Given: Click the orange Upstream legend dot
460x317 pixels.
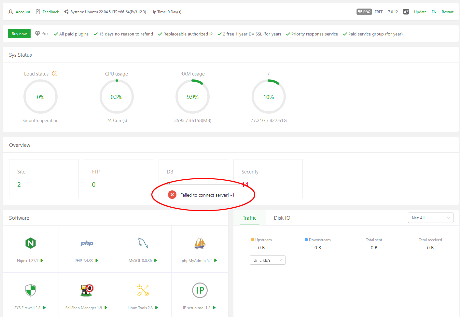Looking at the screenshot, I should click(253, 240).
